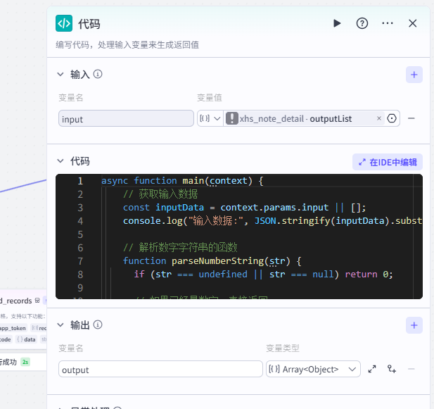Screen dimensions: 434x409
Task: Clear the xhs_note_detail outputList reference
Action: [x=379, y=118]
